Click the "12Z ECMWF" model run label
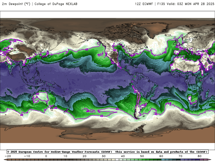Viewport: 215px width, 161px height. pos(144,4)
